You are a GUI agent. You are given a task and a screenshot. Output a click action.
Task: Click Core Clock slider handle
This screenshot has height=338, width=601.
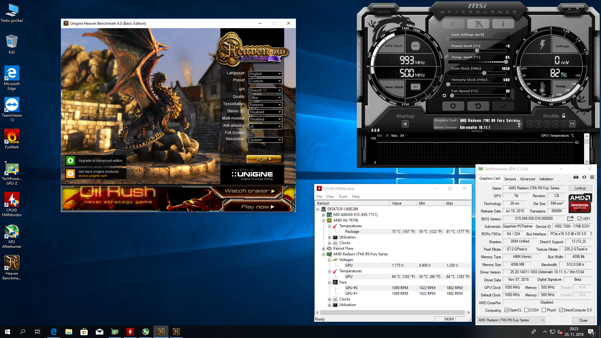coord(484,73)
